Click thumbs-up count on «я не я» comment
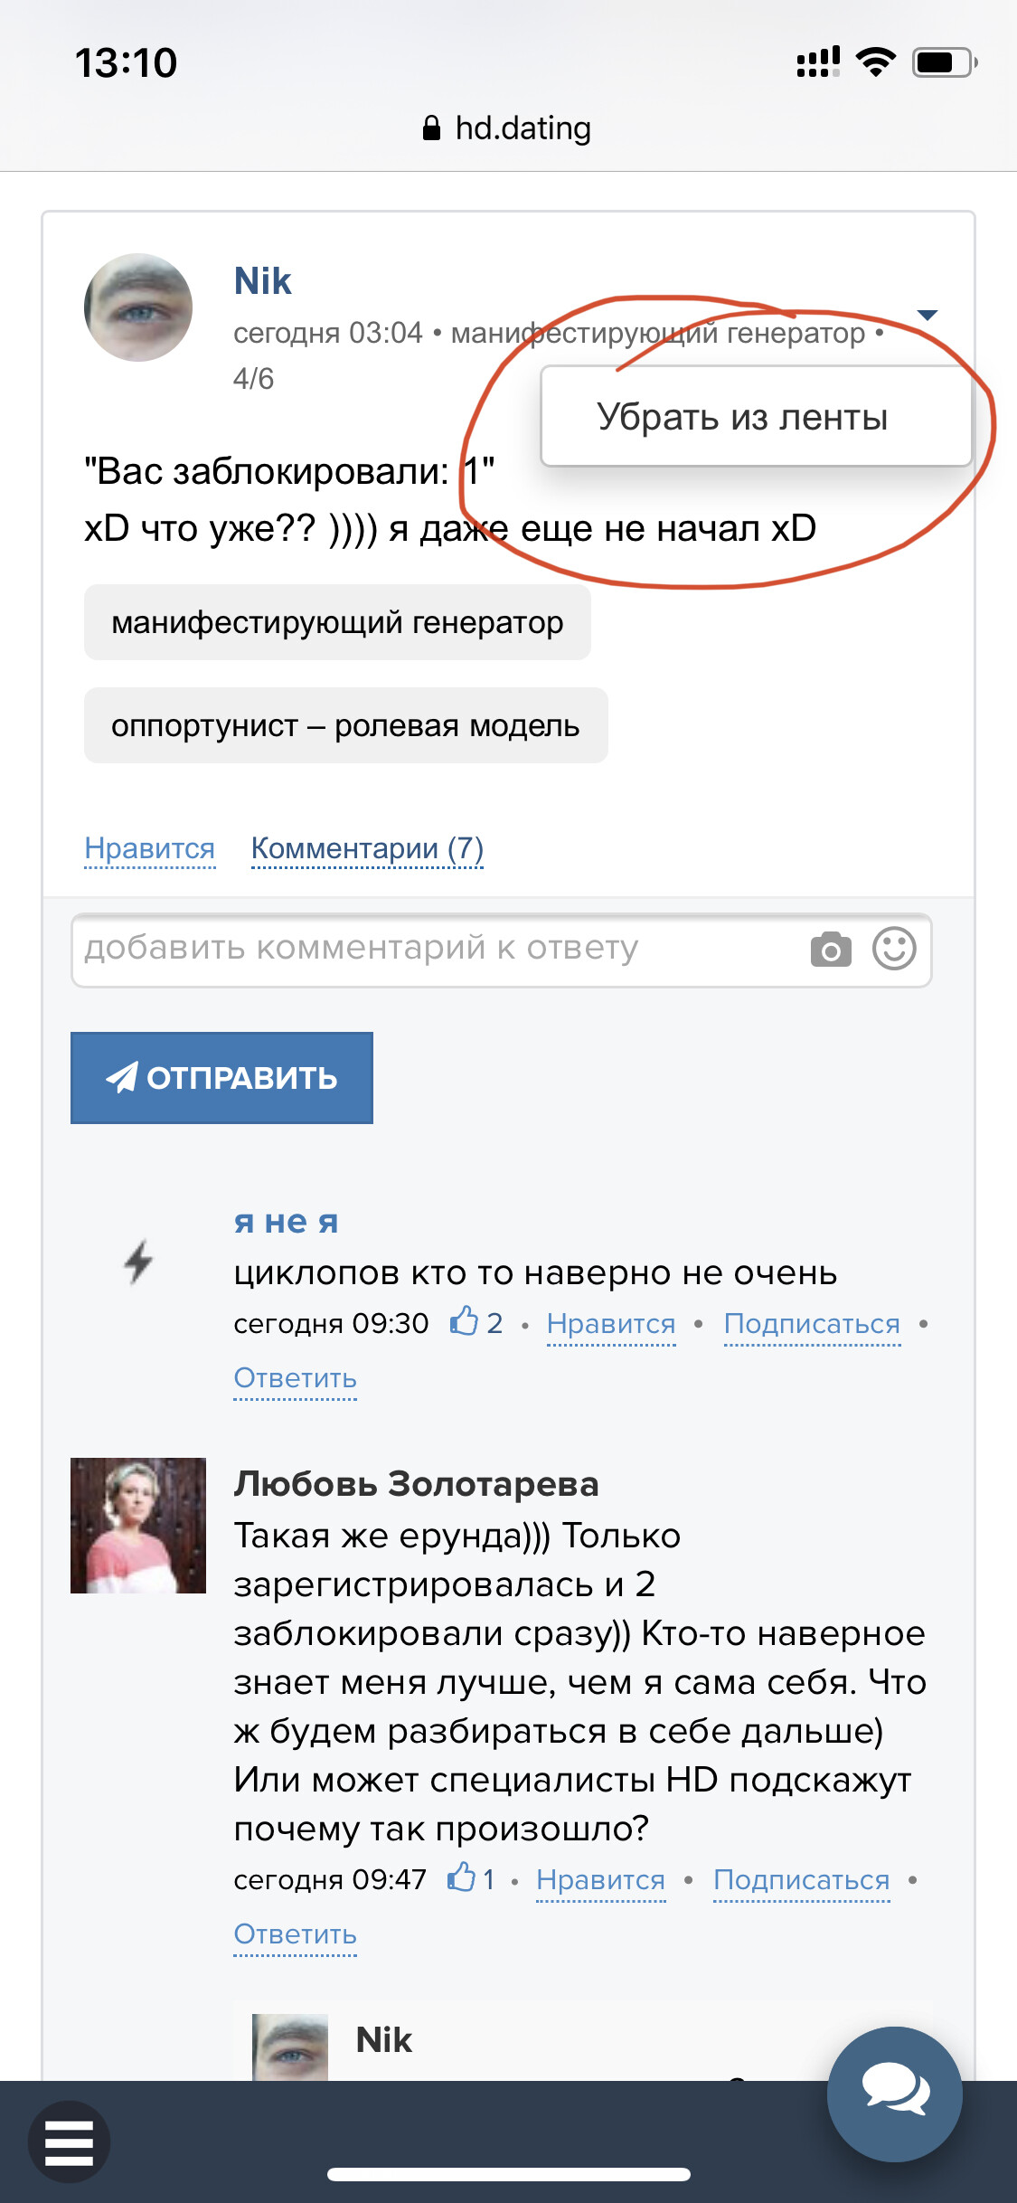The height and width of the screenshot is (2203, 1017). pyautogui.click(x=476, y=1323)
